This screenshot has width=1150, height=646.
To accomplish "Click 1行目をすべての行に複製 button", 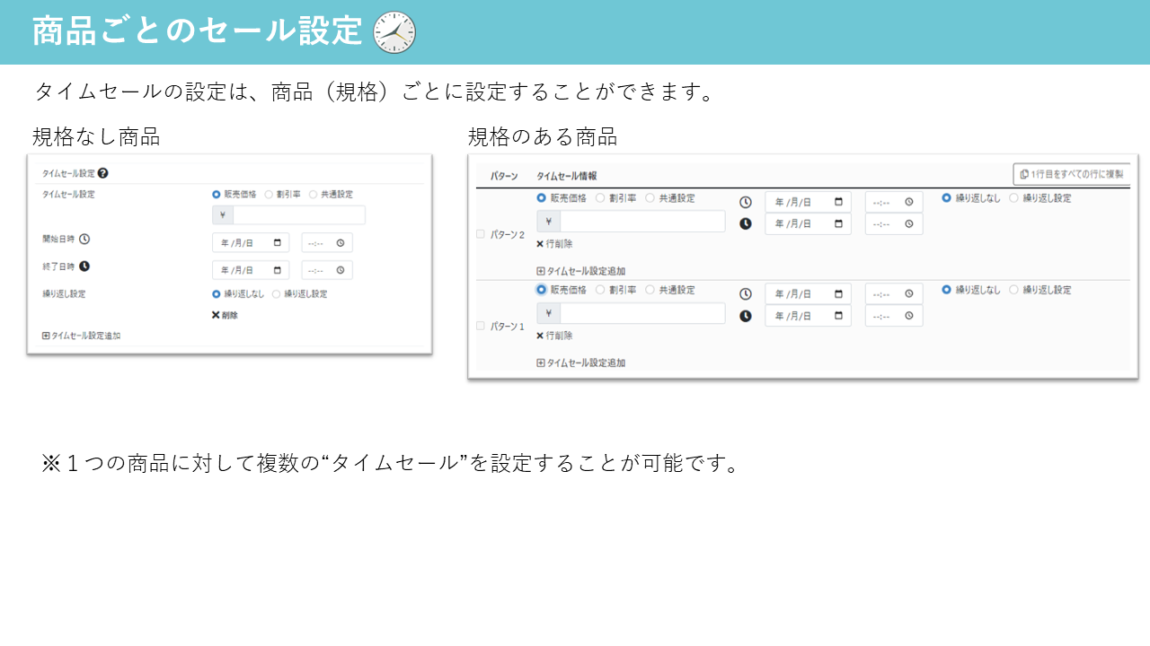I will point(1071,174).
